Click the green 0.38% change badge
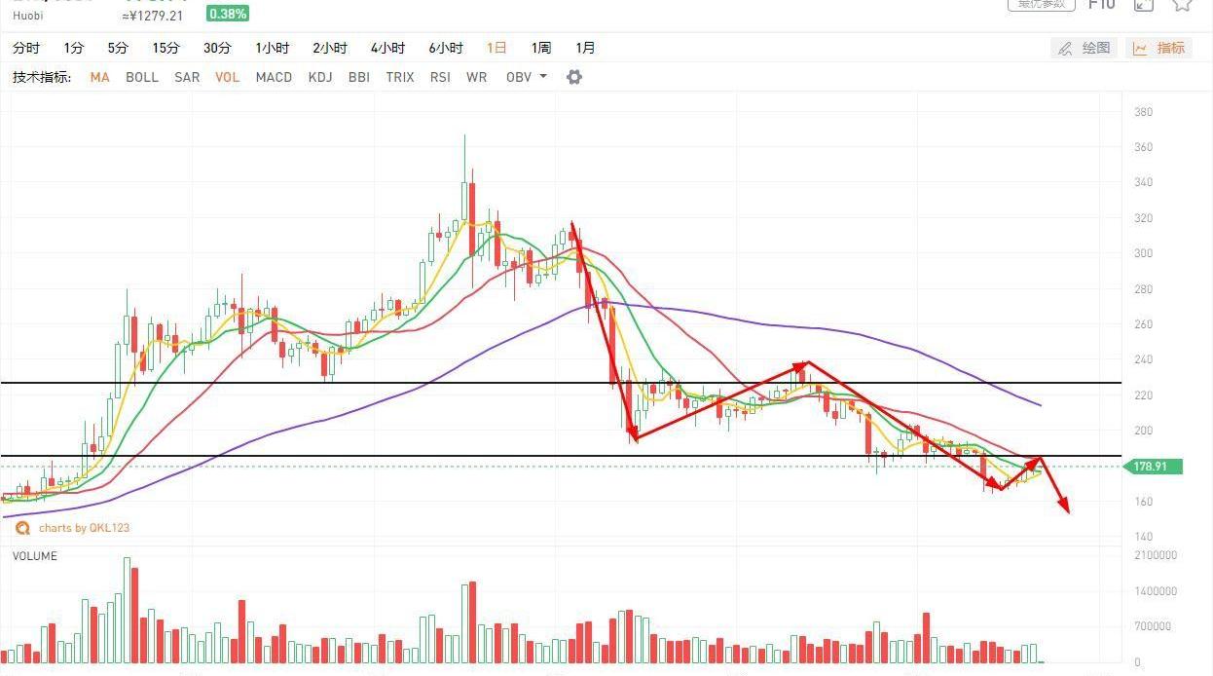1213x676 pixels. click(228, 14)
